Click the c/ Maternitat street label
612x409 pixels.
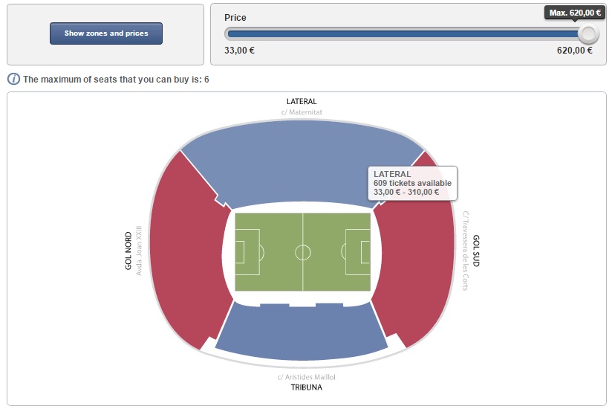pyautogui.click(x=302, y=112)
